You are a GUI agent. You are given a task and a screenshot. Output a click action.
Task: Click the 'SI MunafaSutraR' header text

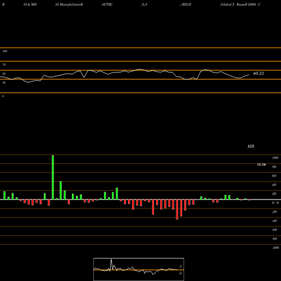tap(69, 4)
